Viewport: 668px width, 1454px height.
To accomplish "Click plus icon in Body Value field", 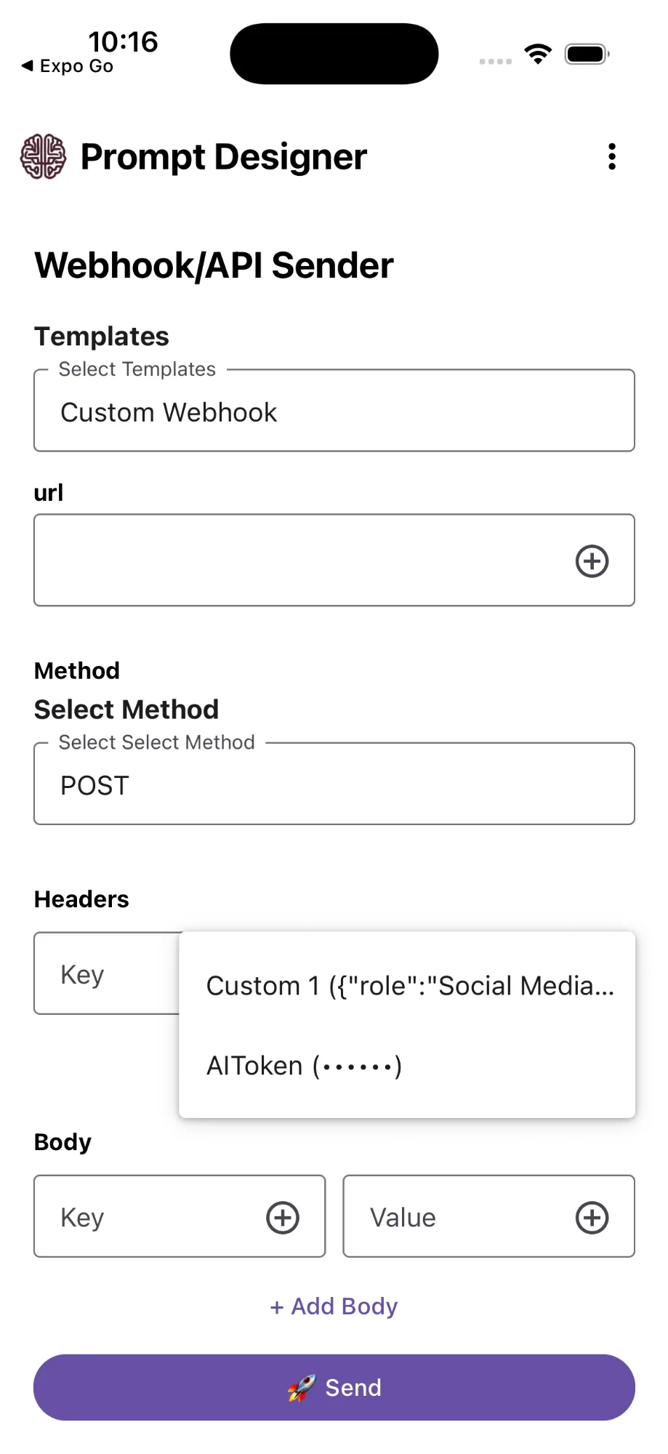I will (592, 1218).
